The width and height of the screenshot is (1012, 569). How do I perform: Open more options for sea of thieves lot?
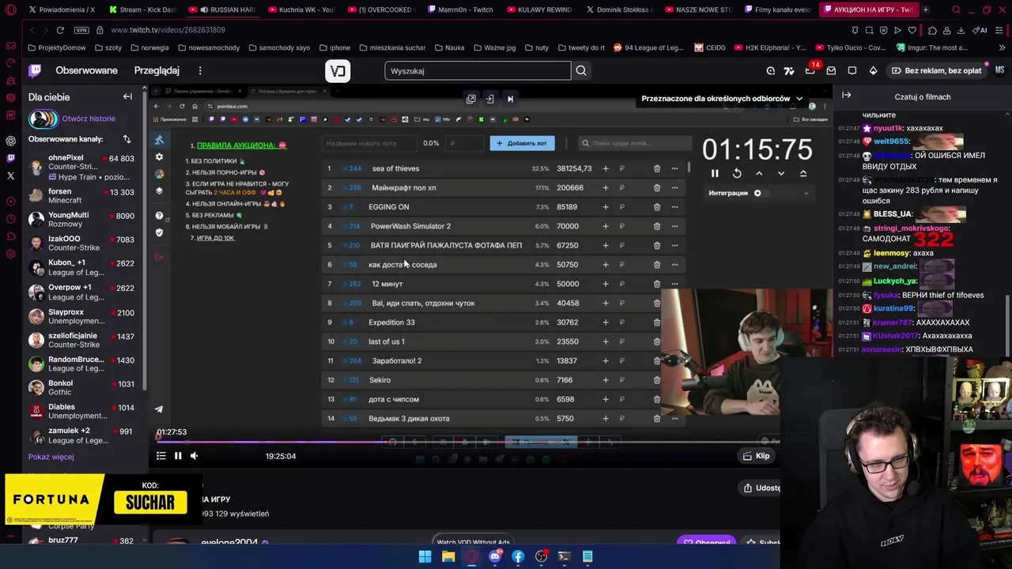coord(674,168)
